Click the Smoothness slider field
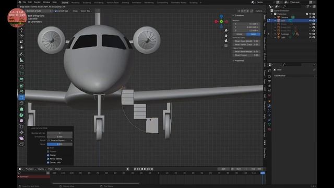Viewport: 334px width, 188px height. (59, 137)
